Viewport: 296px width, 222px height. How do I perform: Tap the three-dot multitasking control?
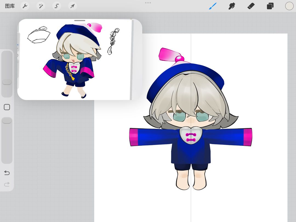pos(148,3)
